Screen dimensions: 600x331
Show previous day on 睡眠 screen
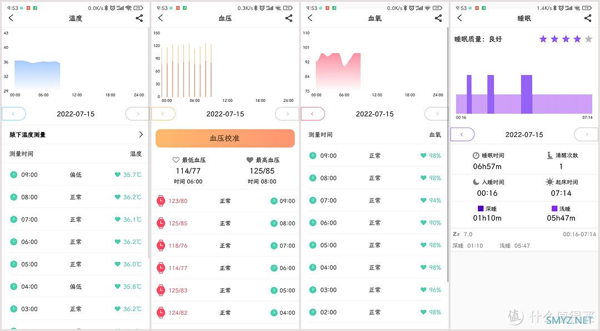[463, 134]
